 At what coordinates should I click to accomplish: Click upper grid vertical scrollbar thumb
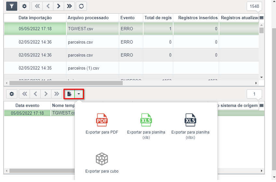click(262, 31)
